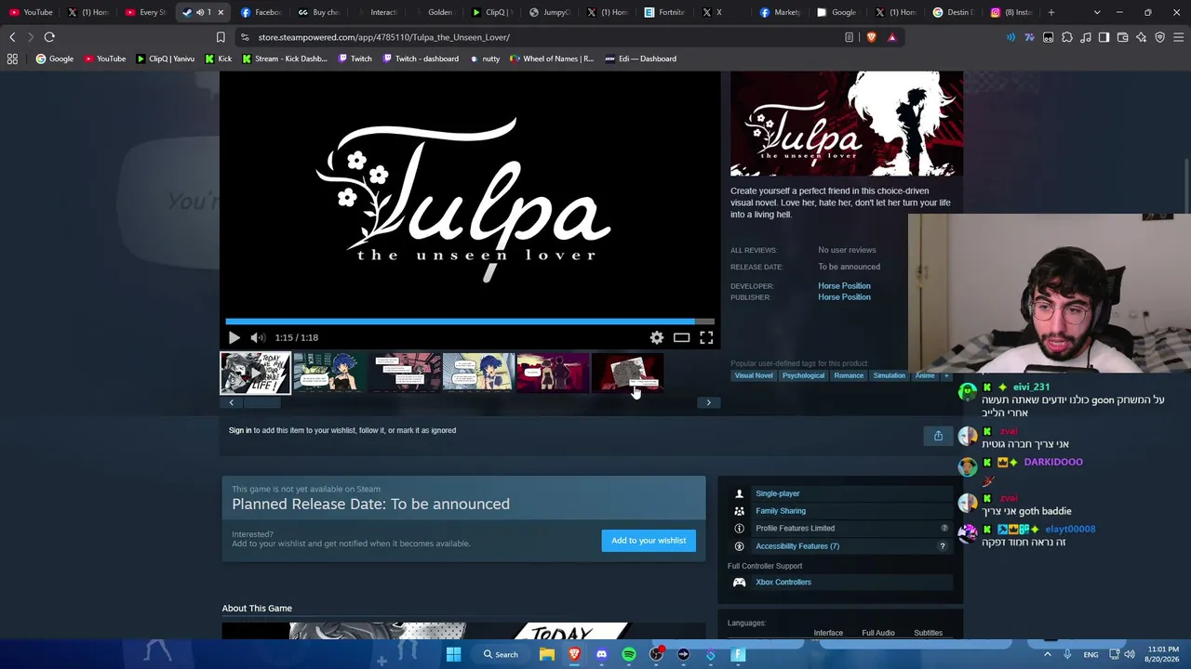Click the Share icon button
The width and height of the screenshot is (1191, 669).
pos(938,436)
